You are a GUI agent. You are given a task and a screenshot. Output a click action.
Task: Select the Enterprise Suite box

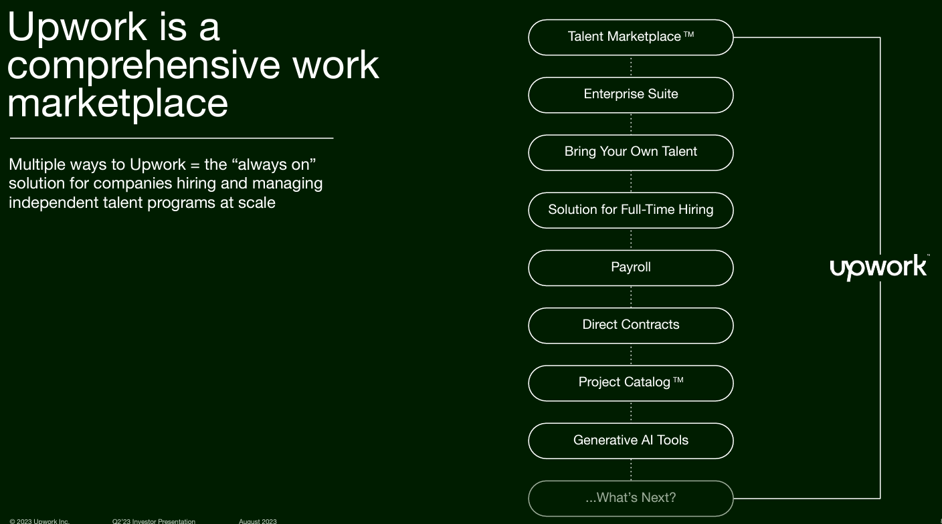pos(631,95)
